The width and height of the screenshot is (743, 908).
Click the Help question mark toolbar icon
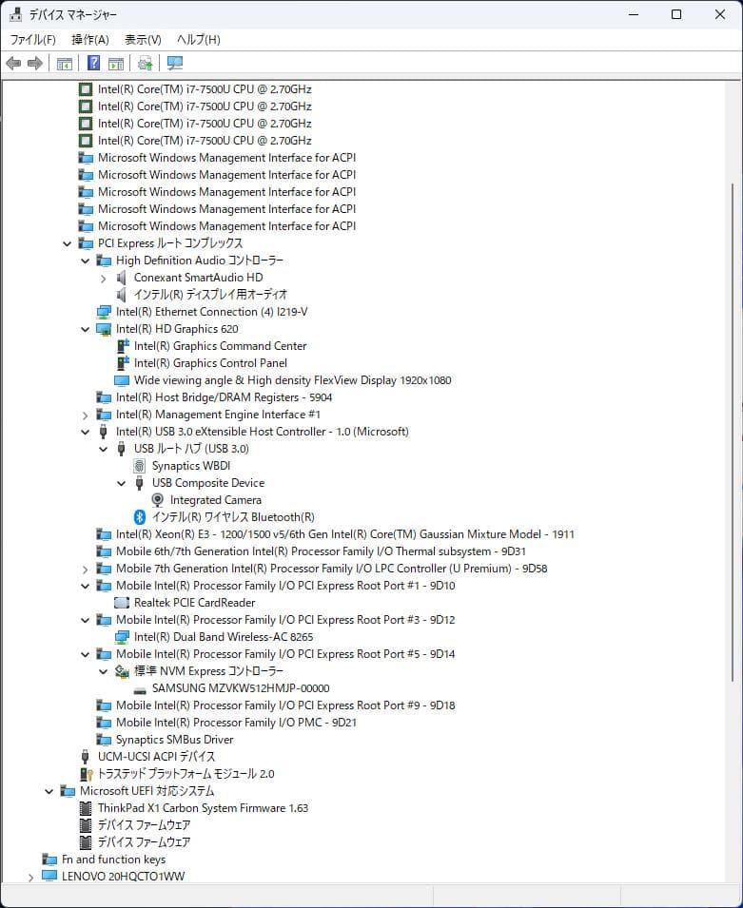click(93, 64)
